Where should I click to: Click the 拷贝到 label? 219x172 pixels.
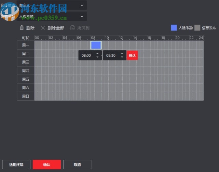click(83, 28)
